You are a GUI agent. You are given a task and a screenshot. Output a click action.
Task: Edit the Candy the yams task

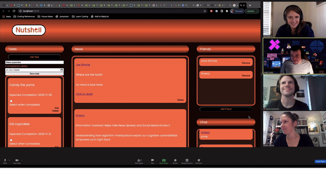pos(57,108)
